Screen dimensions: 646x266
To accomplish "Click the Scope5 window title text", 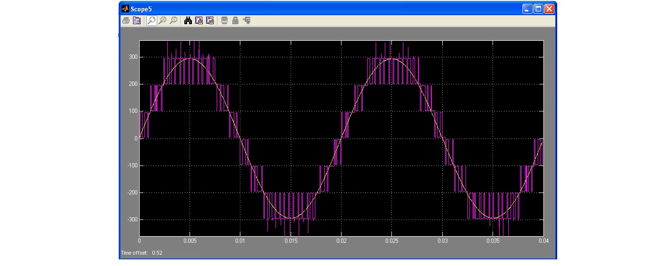I will pos(141,9).
